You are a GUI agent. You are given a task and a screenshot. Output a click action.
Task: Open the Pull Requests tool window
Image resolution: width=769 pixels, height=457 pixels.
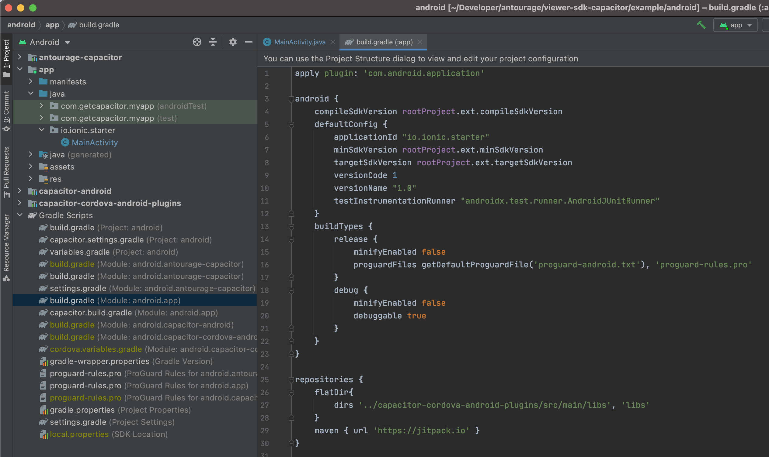[x=6, y=173]
